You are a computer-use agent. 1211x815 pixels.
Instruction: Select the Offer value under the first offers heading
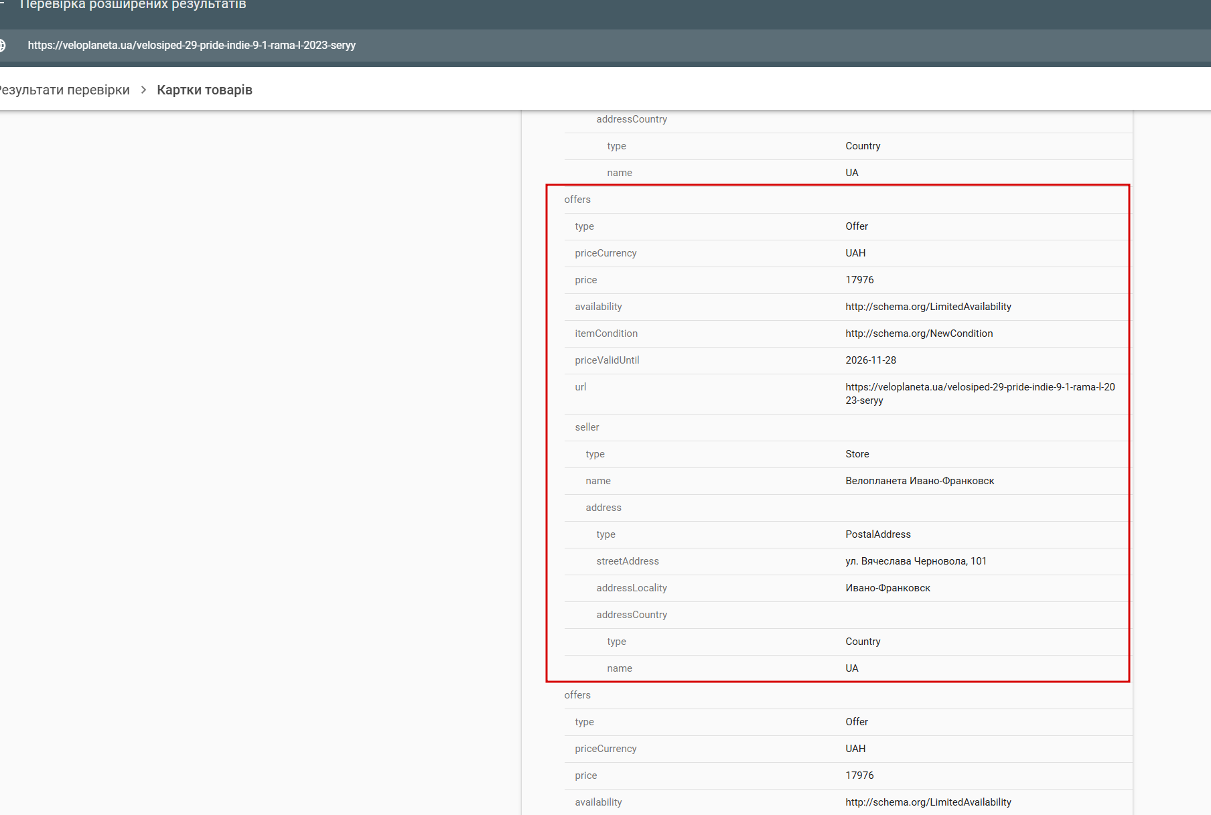(x=857, y=226)
